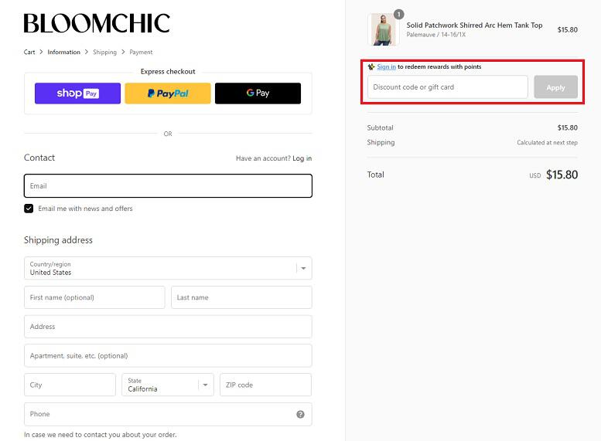Uncheck Email me with news and offers
The image size is (601, 441).
[x=29, y=209]
